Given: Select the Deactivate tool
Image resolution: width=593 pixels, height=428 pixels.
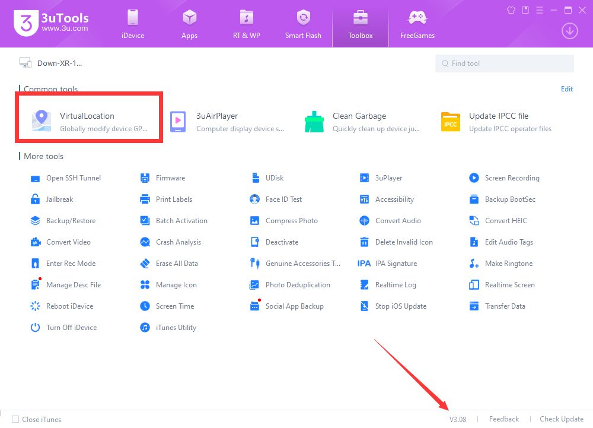Looking at the screenshot, I should tap(274, 242).
